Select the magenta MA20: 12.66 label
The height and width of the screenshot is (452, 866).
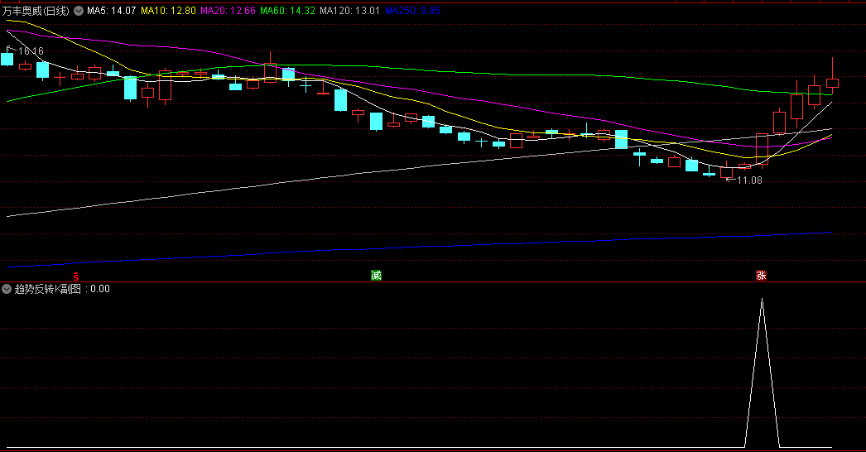click(x=229, y=11)
